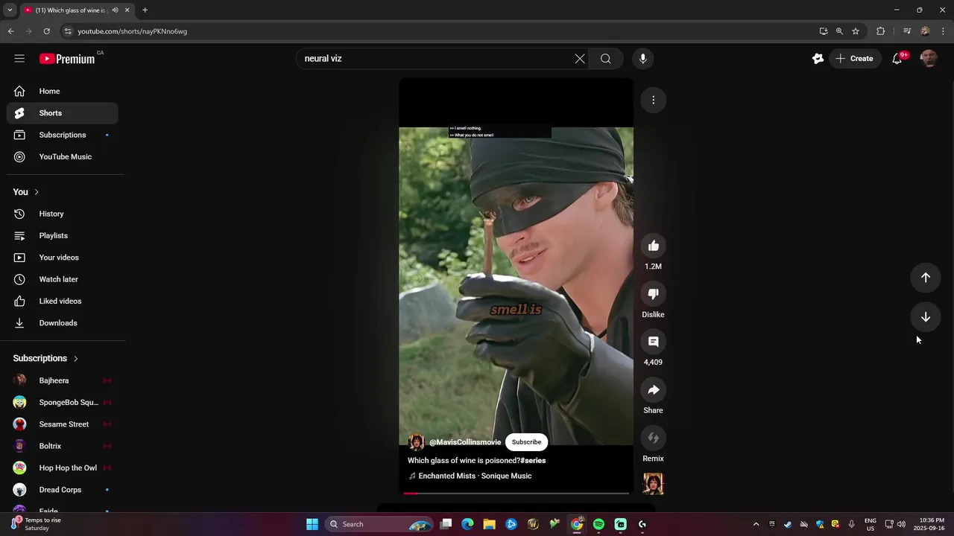Viewport: 954px width, 536px height.
Task: Dislike this Short with thumbs down
Action: pyautogui.click(x=654, y=293)
